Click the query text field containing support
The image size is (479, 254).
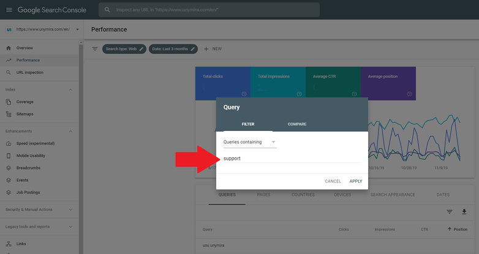tap(292, 159)
